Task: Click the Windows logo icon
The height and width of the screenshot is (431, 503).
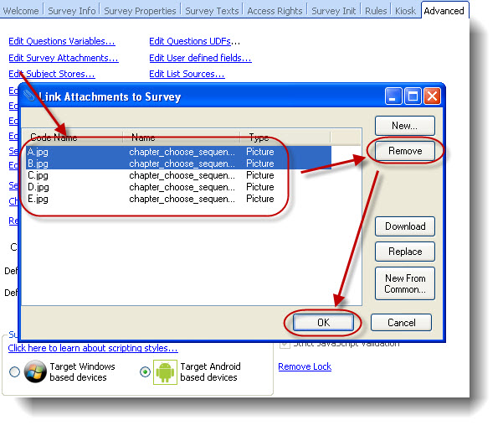Action: click(x=35, y=371)
